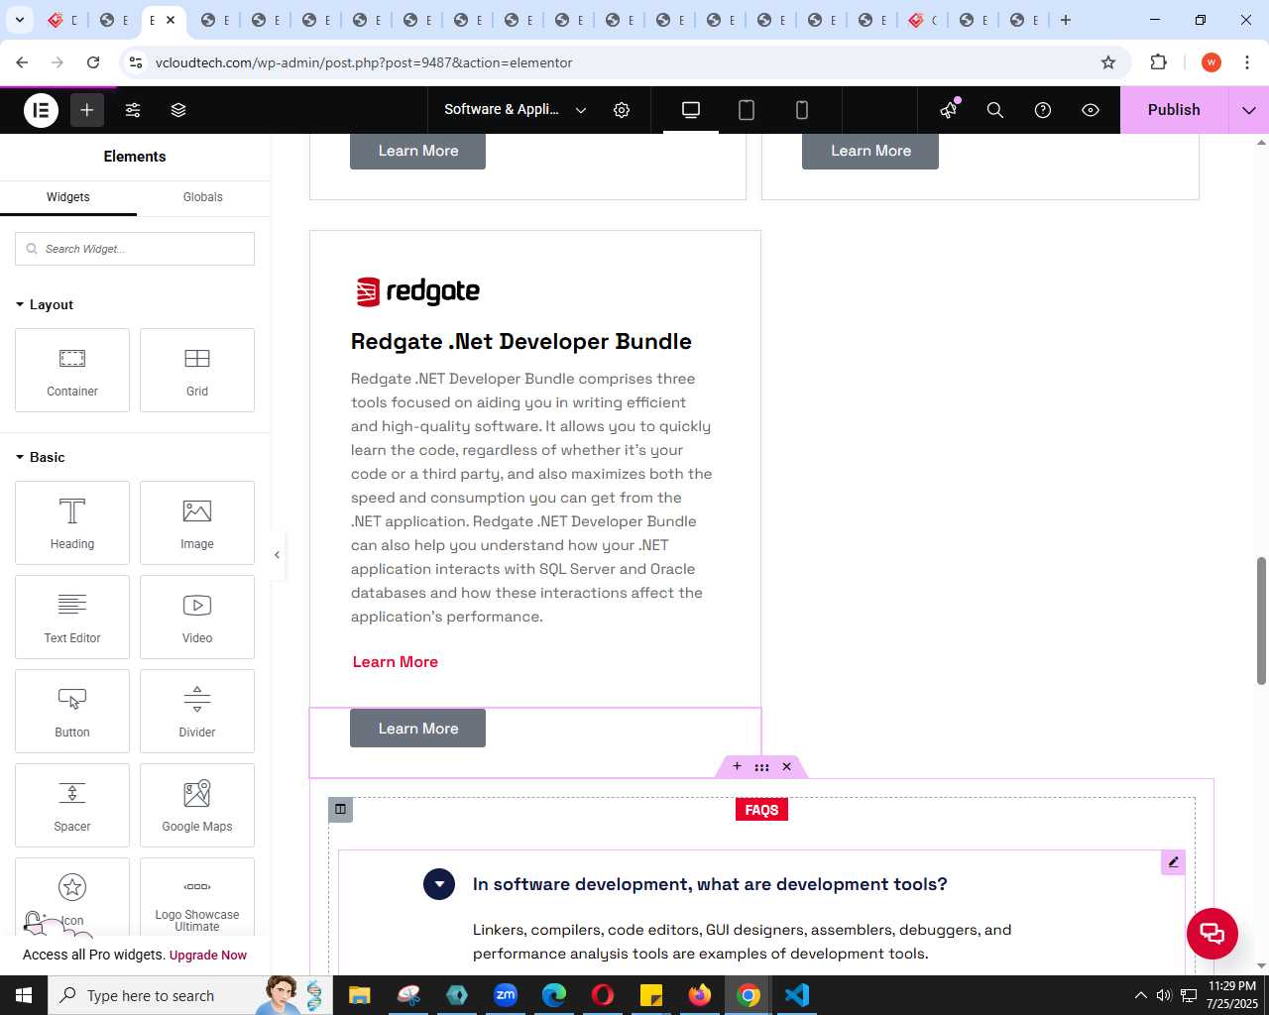The image size is (1269, 1015).
Task: Click the FAQ question about development tools
Action: click(x=710, y=884)
